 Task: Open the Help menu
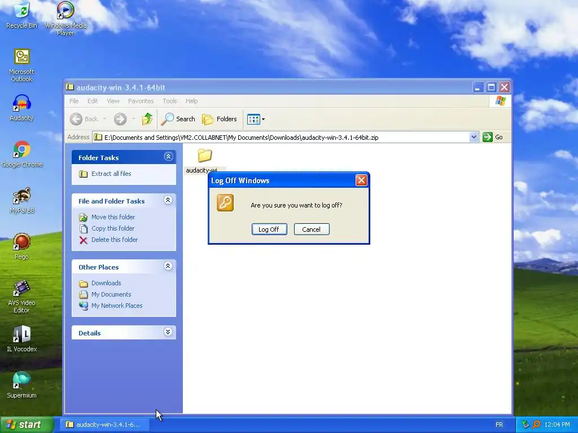tap(192, 101)
